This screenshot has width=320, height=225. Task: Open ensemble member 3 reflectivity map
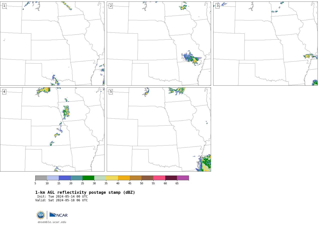click(x=265, y=43)
